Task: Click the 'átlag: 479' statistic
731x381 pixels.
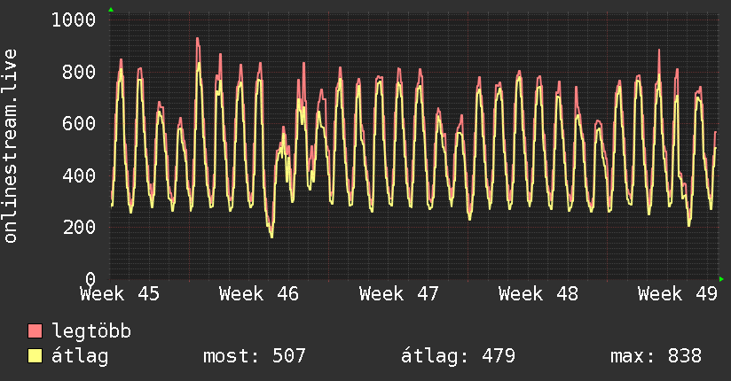Action: coord(458,356)
